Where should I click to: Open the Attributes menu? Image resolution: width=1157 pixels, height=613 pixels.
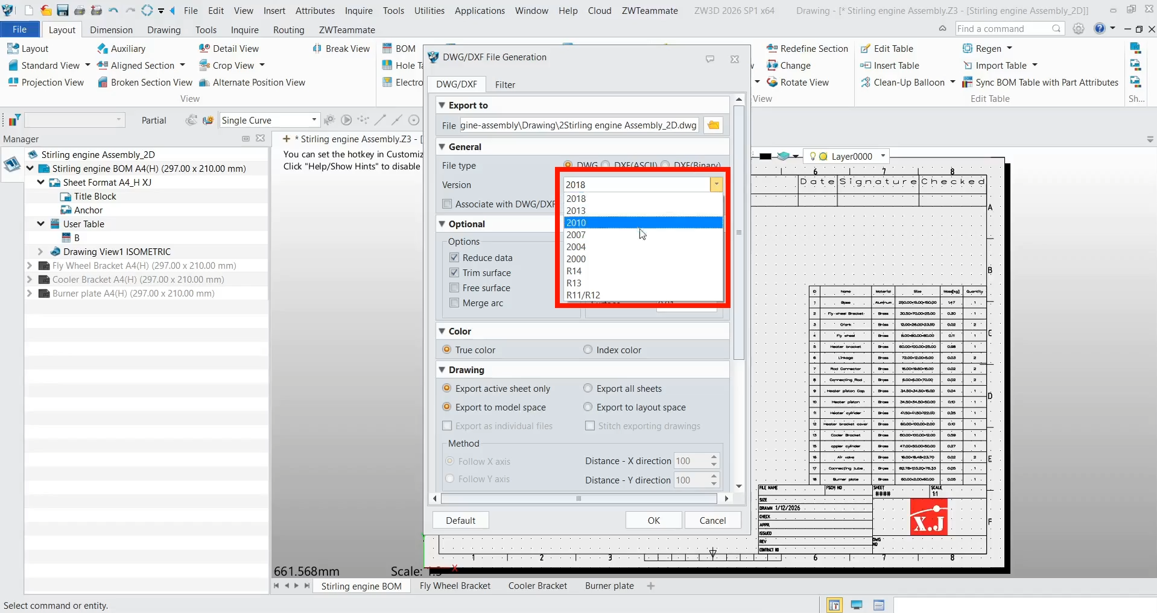click(x=315, y=10)
